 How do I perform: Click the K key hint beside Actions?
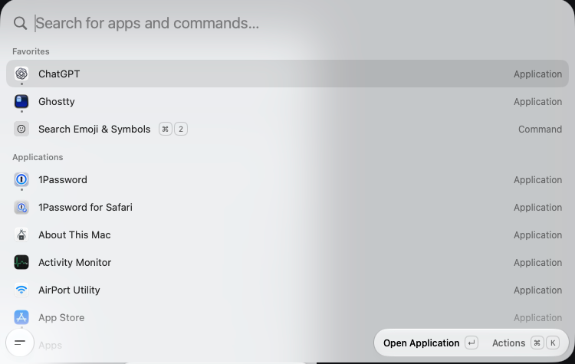(x=553, y=343)
